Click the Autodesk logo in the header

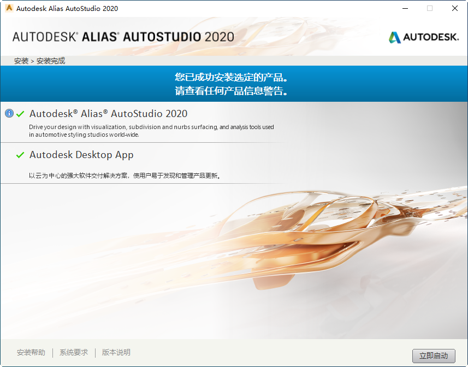pyautogui.click(x=424, y=37)
